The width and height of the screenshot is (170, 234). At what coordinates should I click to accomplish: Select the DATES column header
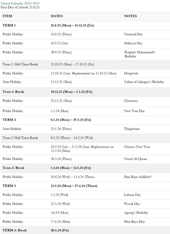point(57,16)
